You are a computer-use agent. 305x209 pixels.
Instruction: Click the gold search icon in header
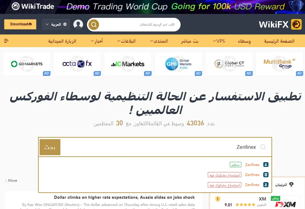click(x=94, y=25)
